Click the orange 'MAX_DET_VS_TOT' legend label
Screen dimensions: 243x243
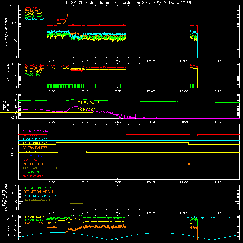coord(37,223)
